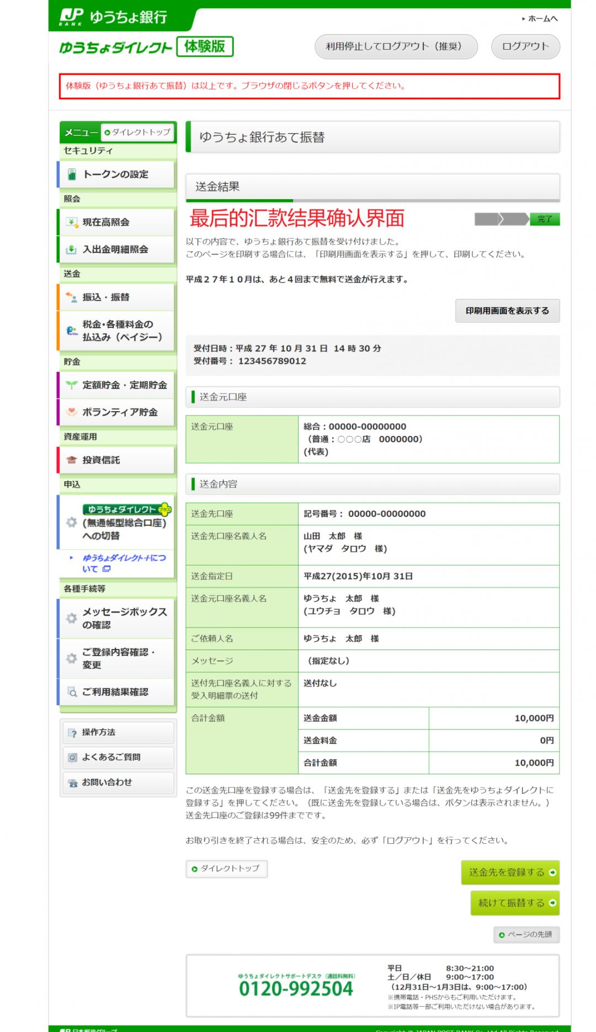Click the phone icon beside お問い合わせ
This screenshot has height=1032, width=596.
(x=73, y=783)
